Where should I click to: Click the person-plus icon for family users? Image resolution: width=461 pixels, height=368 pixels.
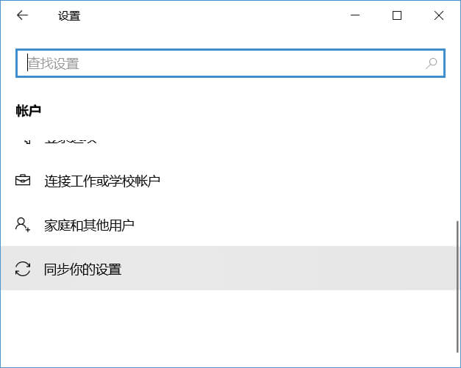pos(23,225)
